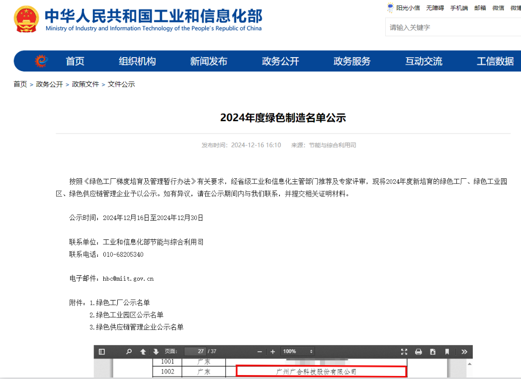Click the 请输入关键字 search box
This screenshot has height=379, width=521.
(452, 27)
